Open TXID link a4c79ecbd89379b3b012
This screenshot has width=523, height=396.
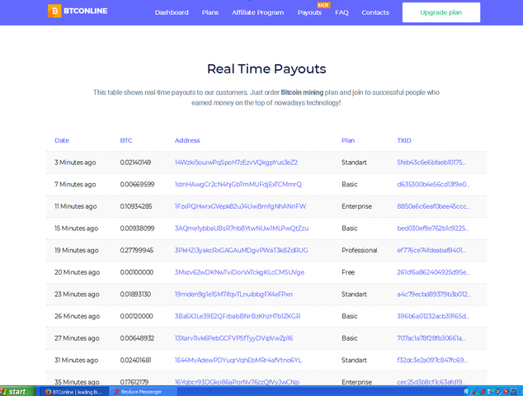tap(434, 295)
